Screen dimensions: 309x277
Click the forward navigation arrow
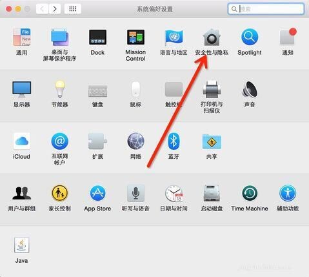coord(55,9)
